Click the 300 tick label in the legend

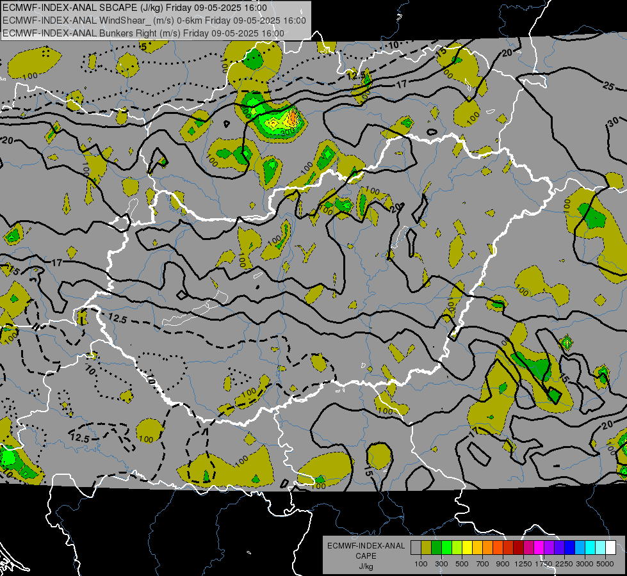click(x=441, y=564)
